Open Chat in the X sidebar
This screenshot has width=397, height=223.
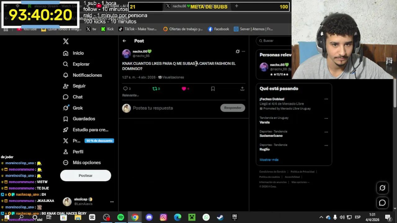click(73, 97)
